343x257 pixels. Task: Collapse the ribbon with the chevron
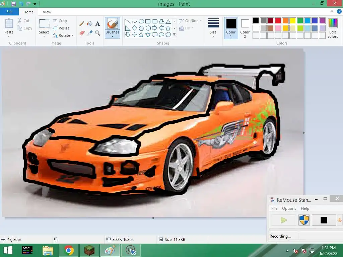pyautogui.click(x=332, y=12)
